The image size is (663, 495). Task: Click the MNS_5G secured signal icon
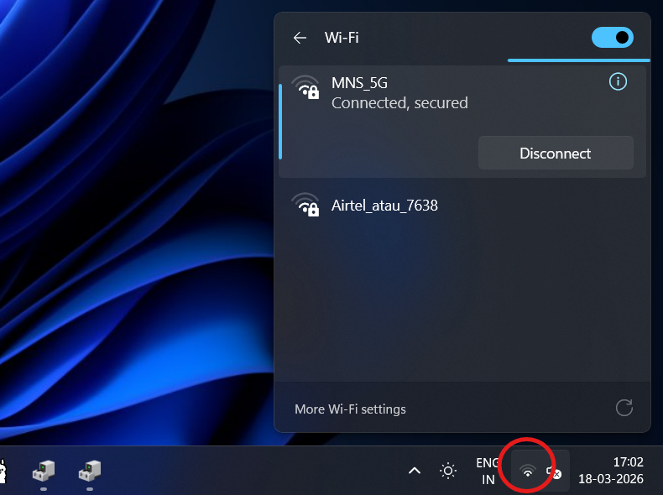click(x=305, y=87)
